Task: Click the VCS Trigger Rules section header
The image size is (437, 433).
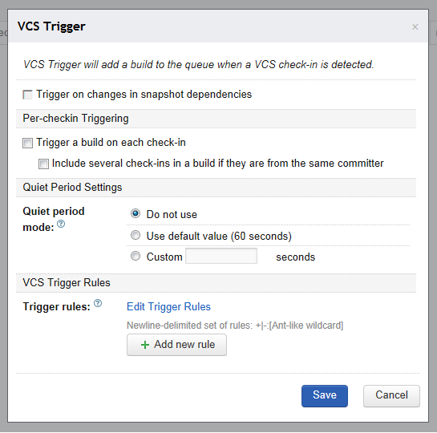Action: (x=67, y=282)
